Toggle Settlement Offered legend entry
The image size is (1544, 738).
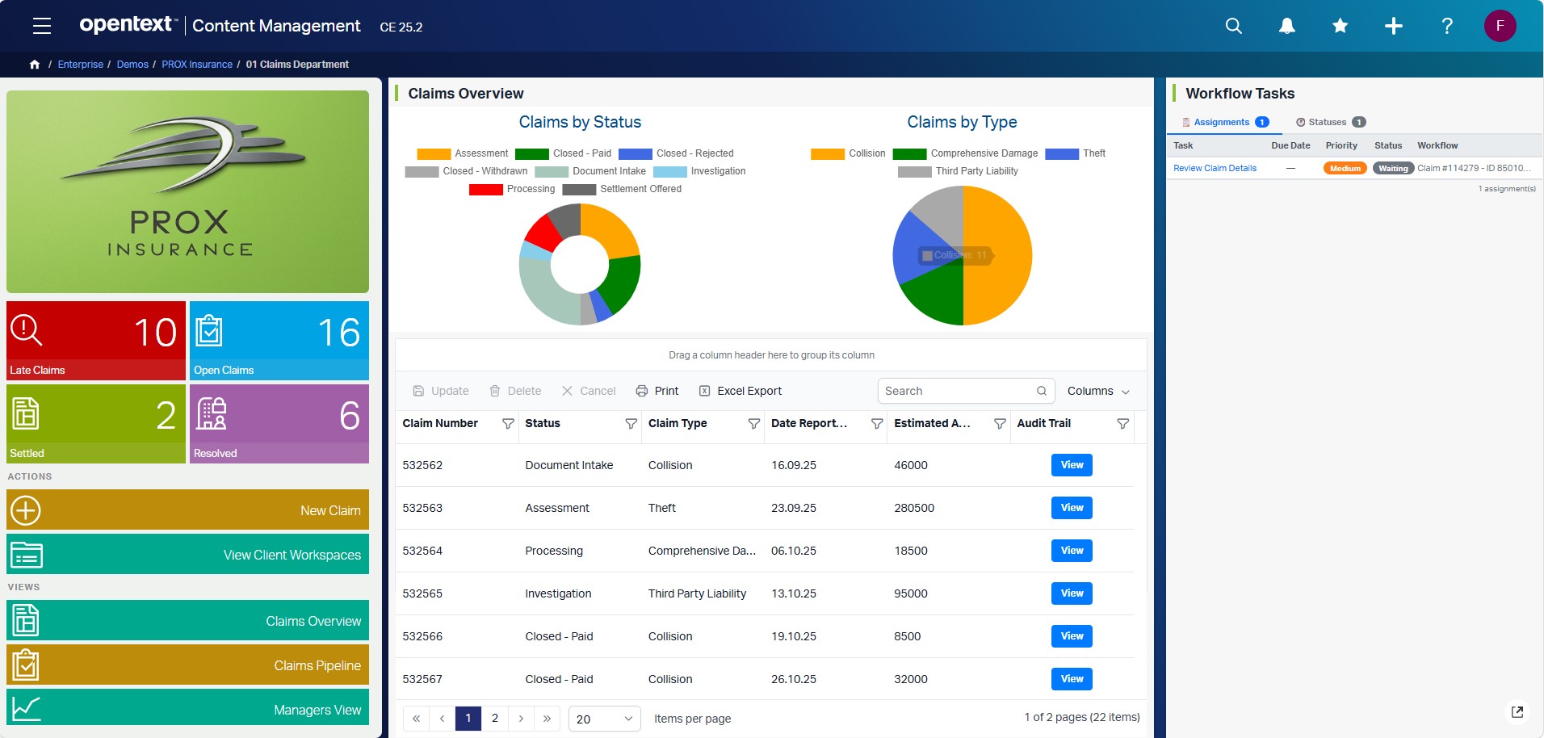tap(622, 189)
